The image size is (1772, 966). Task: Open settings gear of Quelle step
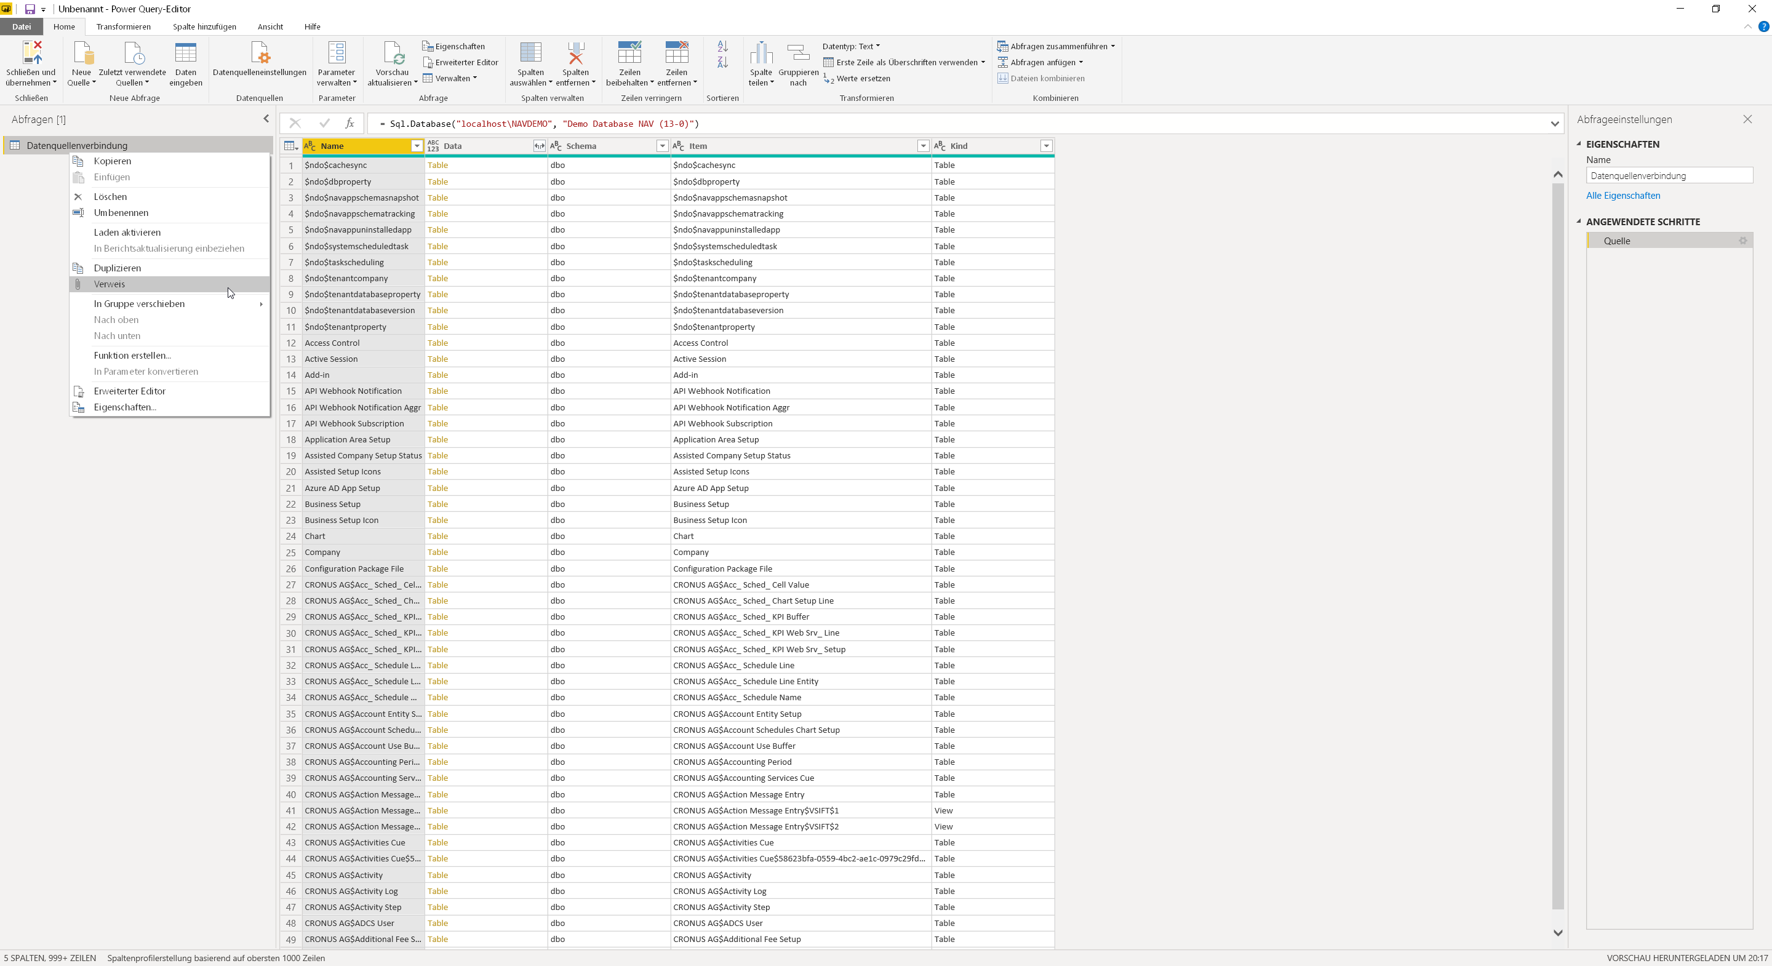1743,241
